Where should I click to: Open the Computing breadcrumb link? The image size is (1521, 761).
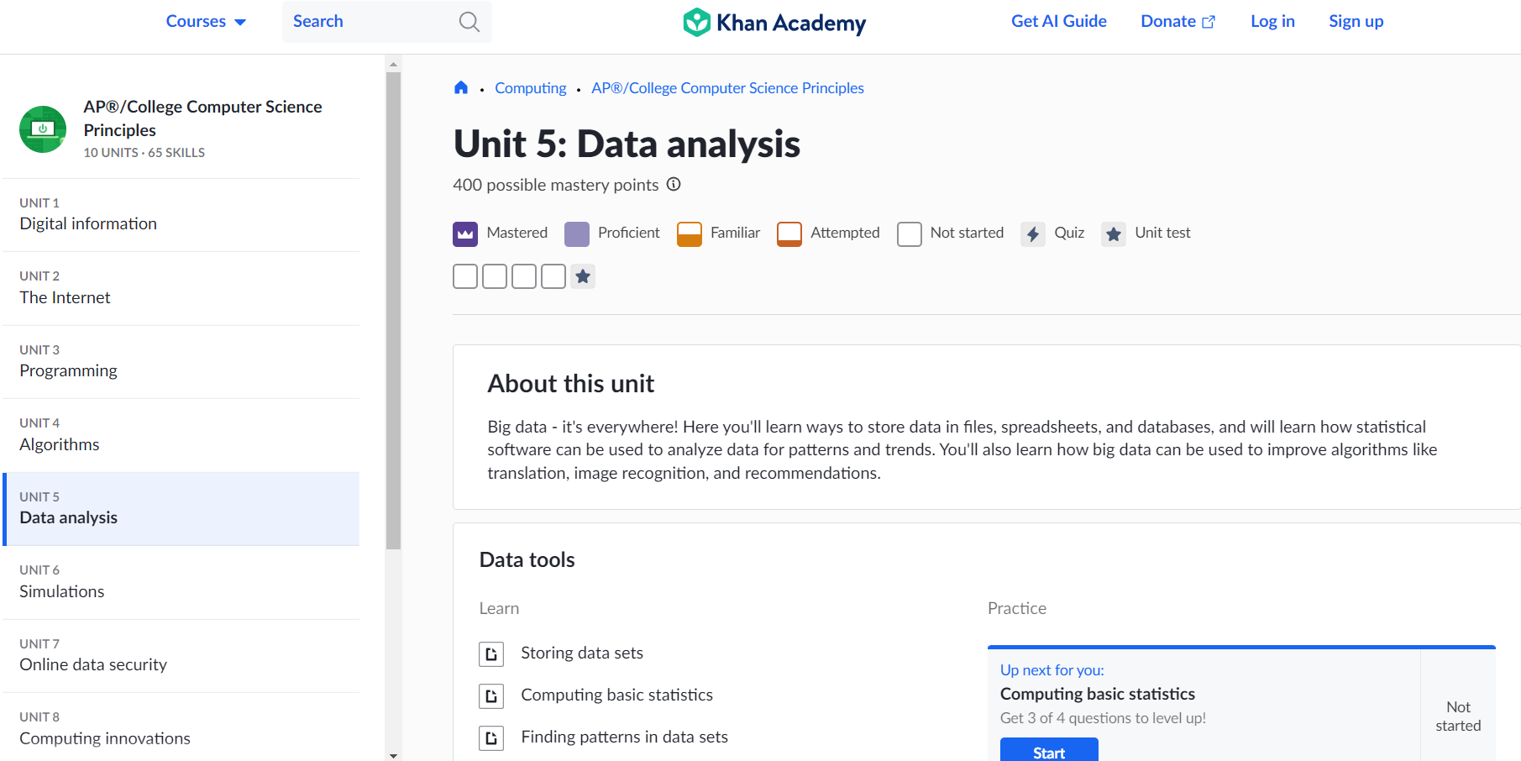(x=530, y=88)
